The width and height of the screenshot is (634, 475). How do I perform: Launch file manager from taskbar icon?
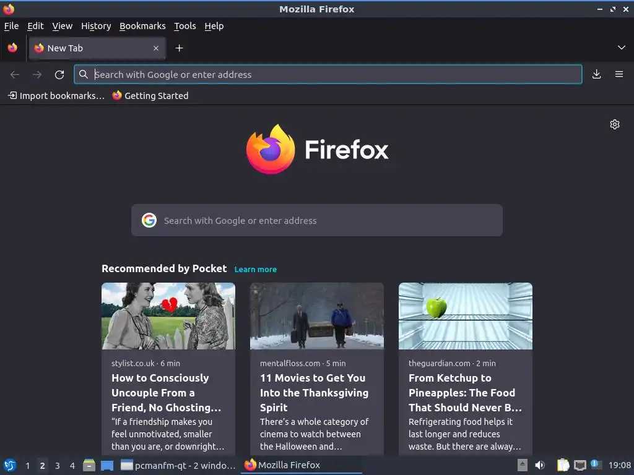coord(89,465)
